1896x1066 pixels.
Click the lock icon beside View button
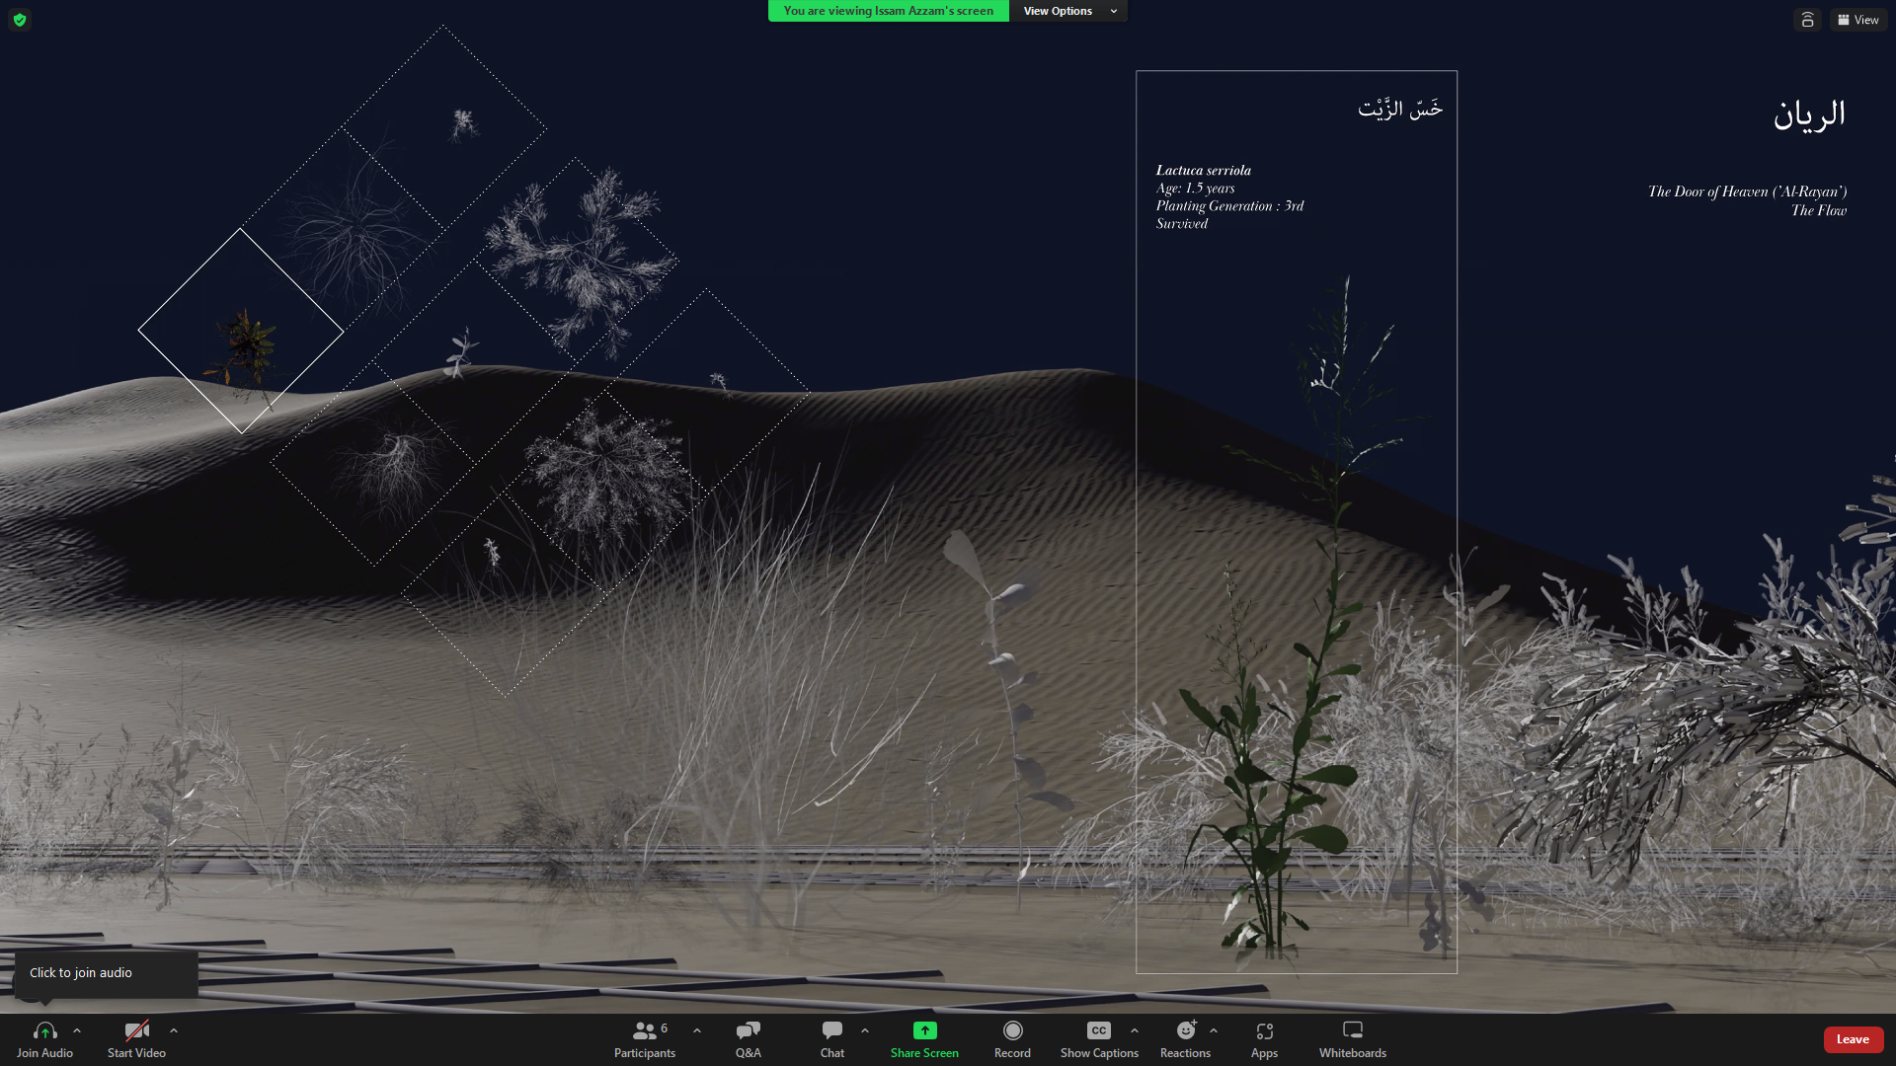(x=1807, y=20)
